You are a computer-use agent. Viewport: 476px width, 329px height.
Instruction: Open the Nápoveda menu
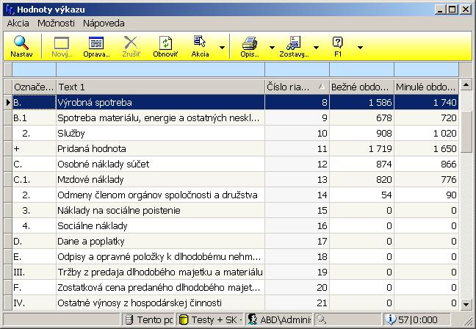(104, 23)
